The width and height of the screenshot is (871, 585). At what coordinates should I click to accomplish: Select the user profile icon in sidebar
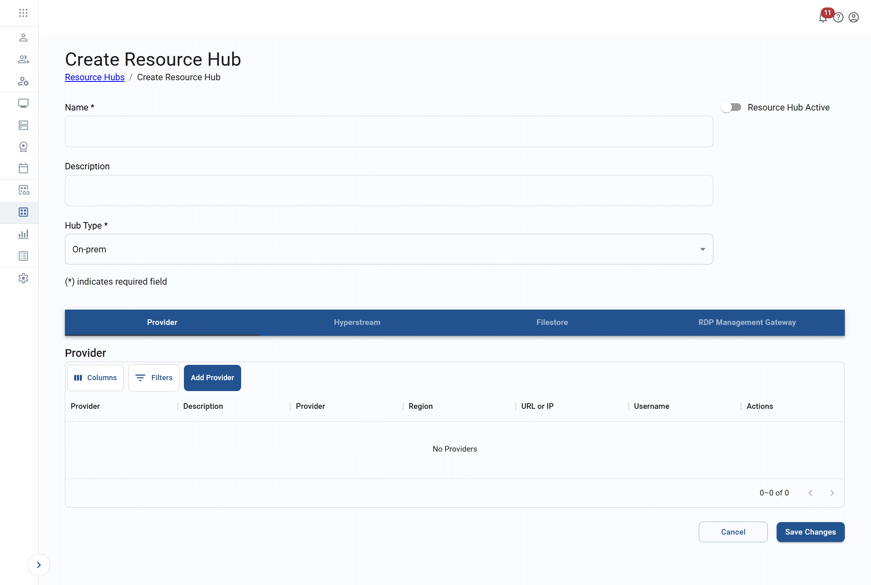(x=23, y=37)
